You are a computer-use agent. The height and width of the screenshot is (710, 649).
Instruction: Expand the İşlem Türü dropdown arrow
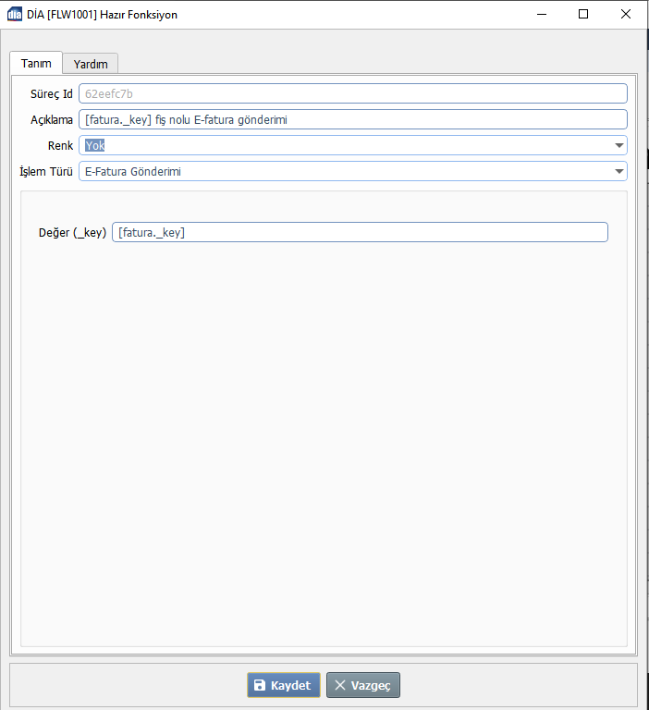pyautogui.click(x=618, y=172)
